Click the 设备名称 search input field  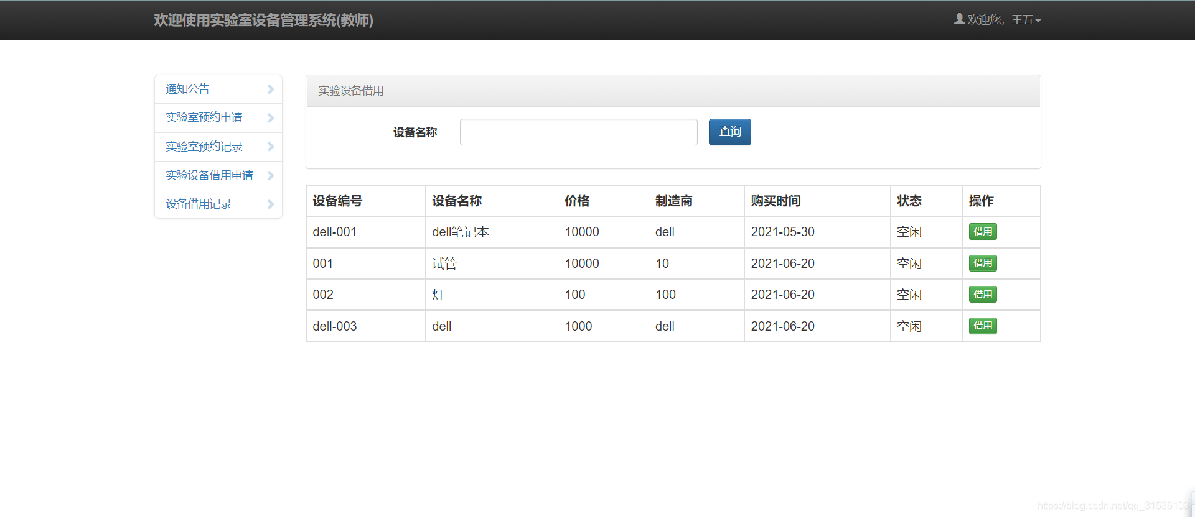tap(578, 132)
